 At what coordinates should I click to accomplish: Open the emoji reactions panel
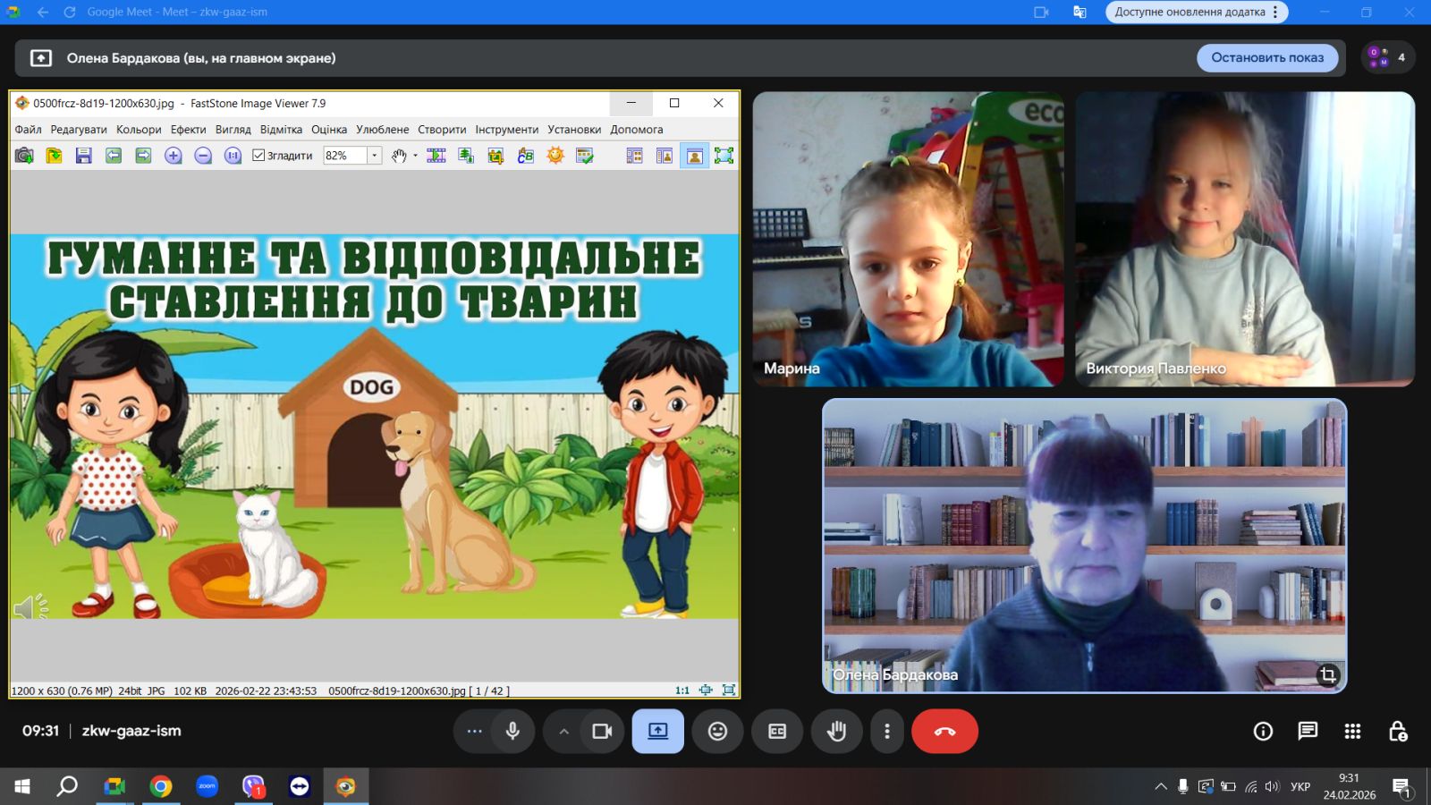(x=717, y=732)
